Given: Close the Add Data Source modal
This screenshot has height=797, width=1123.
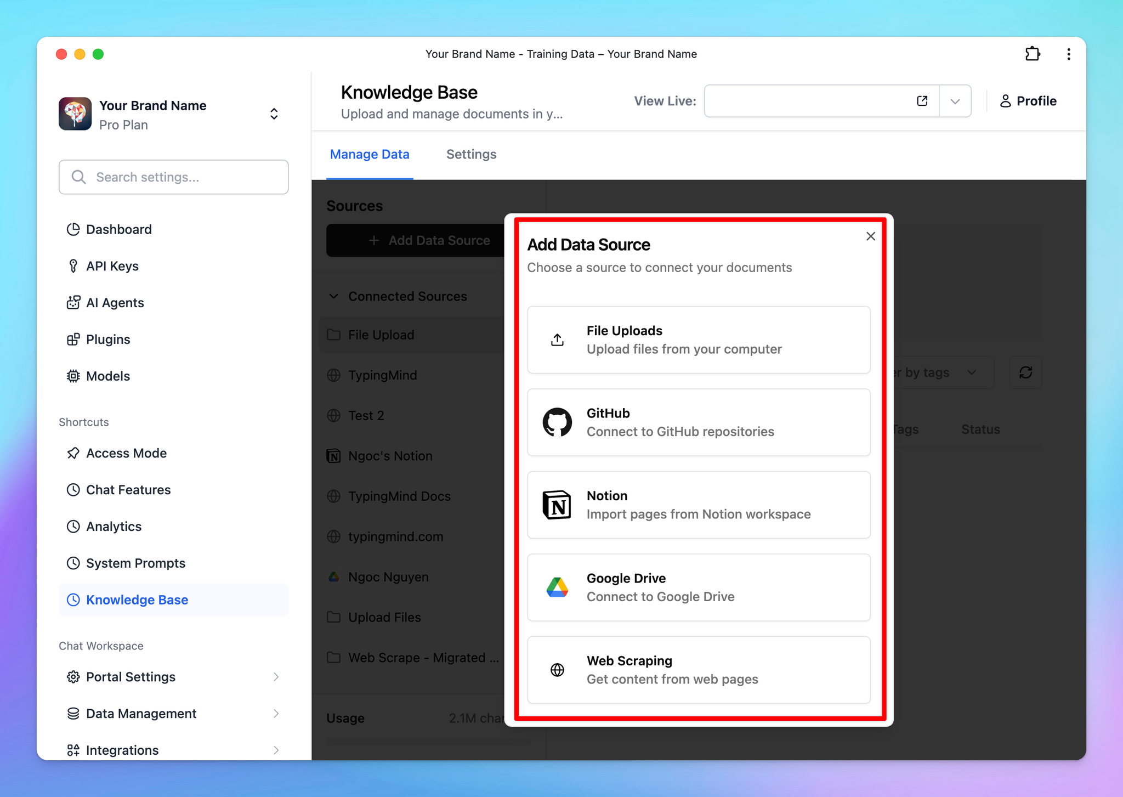Looking at the screenshot, I should [x=871, y=236].
